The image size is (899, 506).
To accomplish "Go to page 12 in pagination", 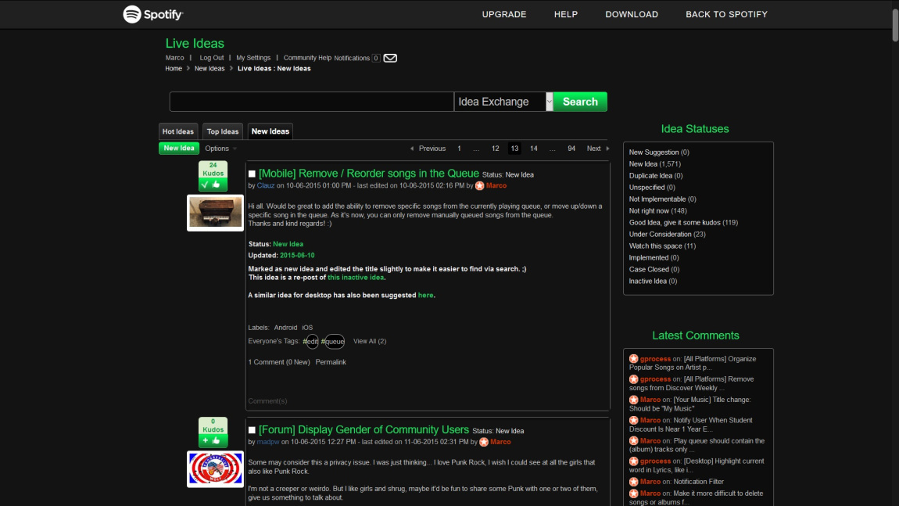I will click(496, 149).
